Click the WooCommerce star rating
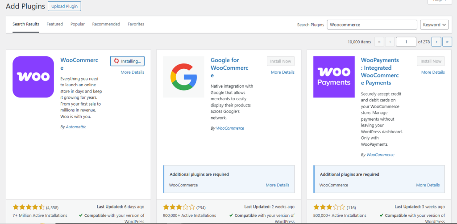 [x=29, y=207]
